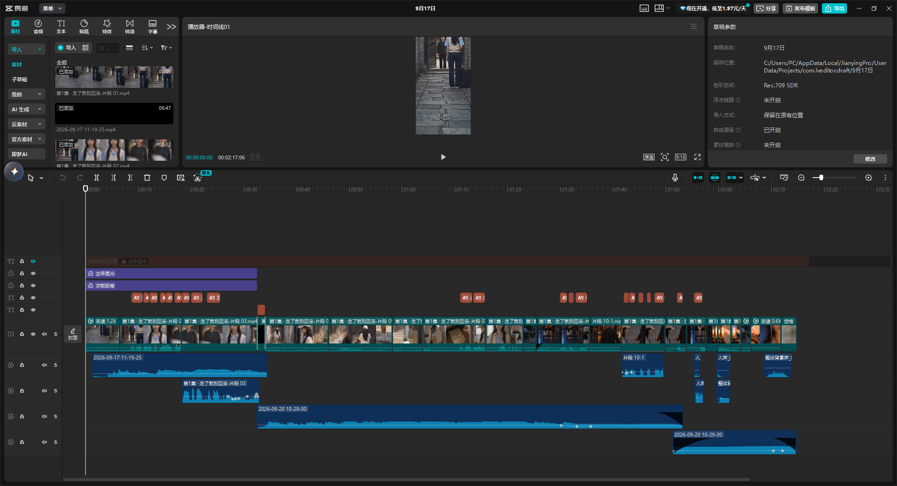Click the smart scissors icon with 限免 badge
Image resolution: width=897 pixels, height=486 pixels.
[x=198, y=178]
